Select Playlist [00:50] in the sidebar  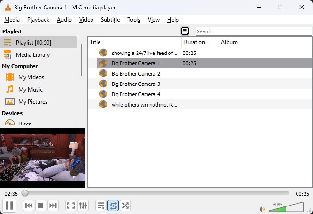click(x=39, y=43)
